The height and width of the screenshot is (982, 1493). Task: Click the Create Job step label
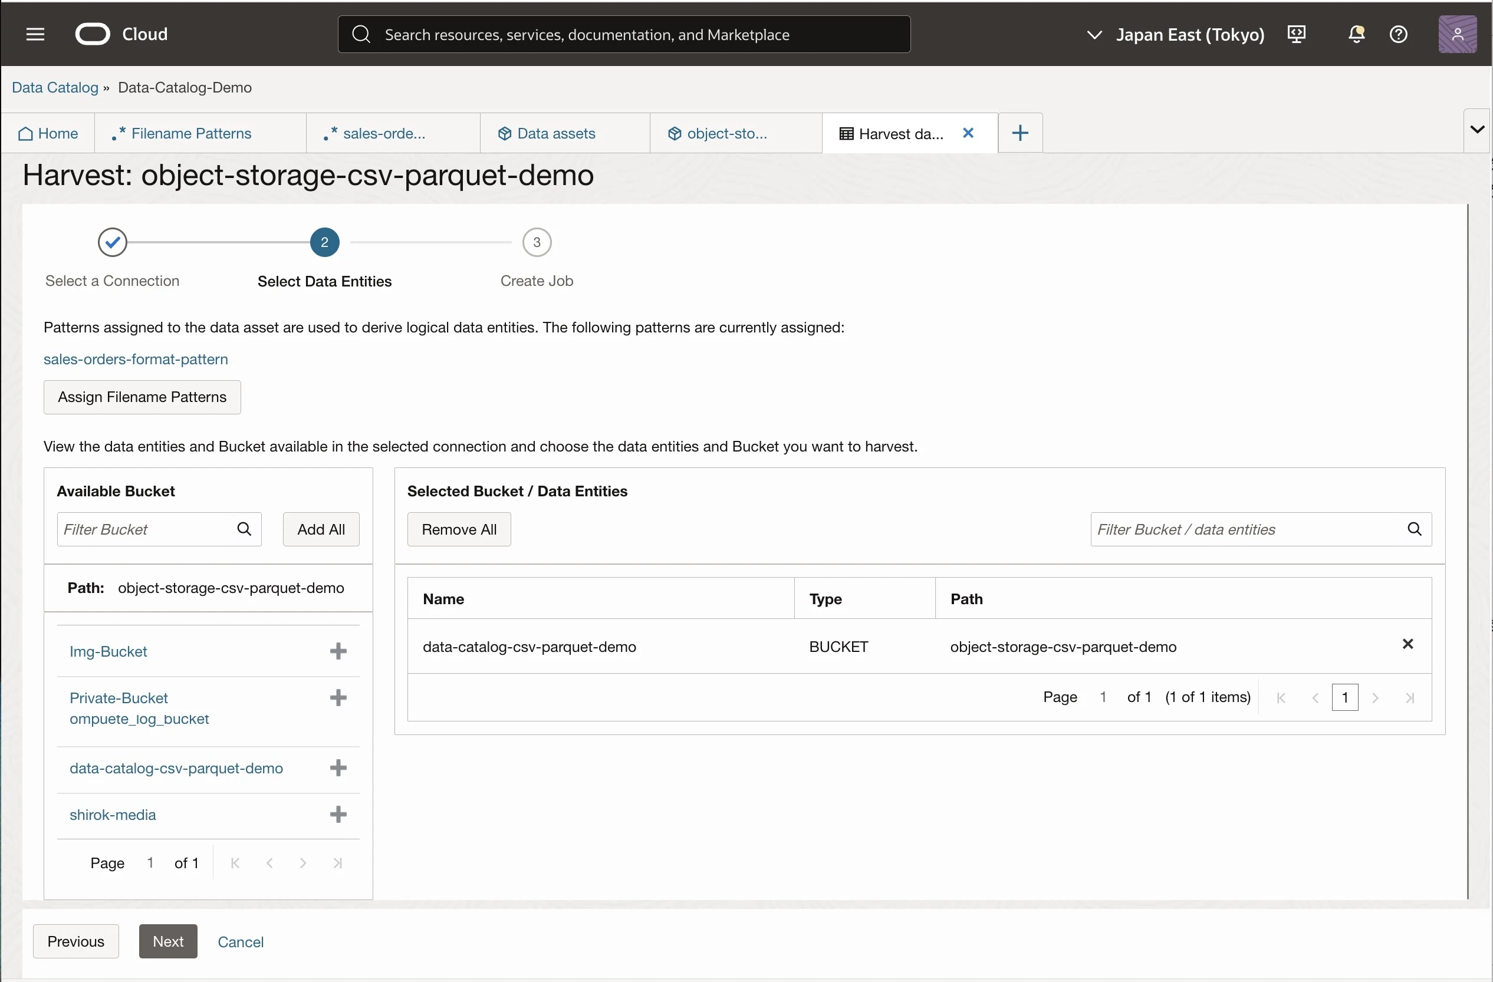537,281
